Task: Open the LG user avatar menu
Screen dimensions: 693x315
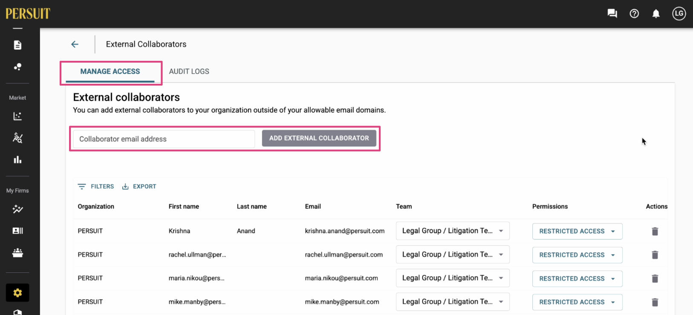Action: pos(679,14)
